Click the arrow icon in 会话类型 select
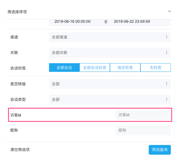The height and width of the screenshot is (163, 180). coord(166,99)
